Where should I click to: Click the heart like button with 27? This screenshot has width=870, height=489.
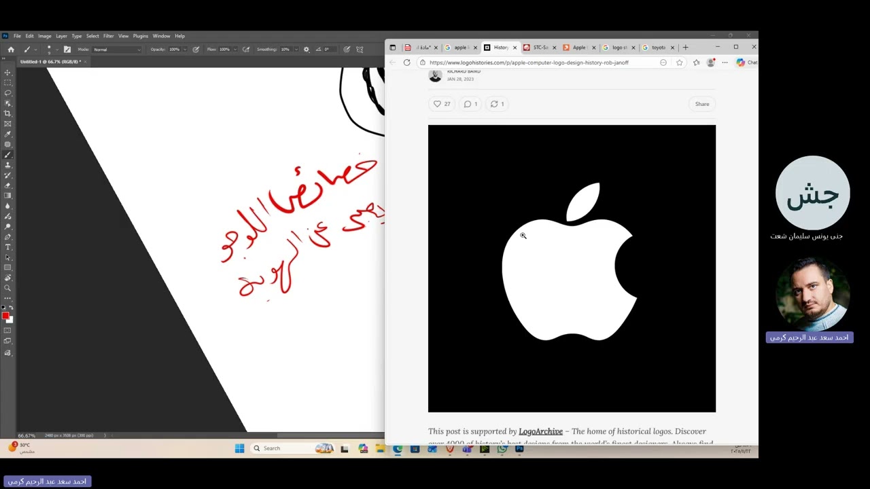point(442,104)
